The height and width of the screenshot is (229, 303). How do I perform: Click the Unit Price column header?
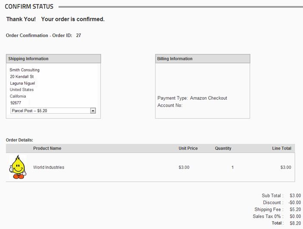tap(188, 148)
